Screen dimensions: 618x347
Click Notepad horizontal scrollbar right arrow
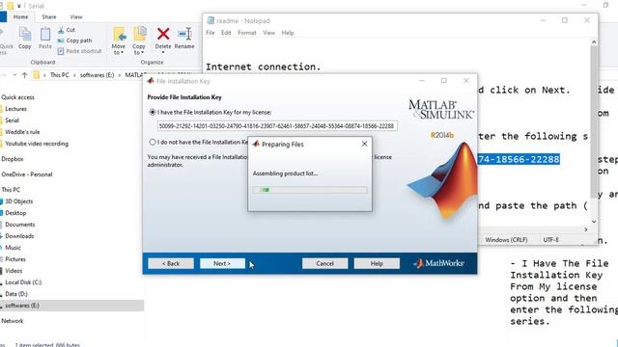coord(586,229)
